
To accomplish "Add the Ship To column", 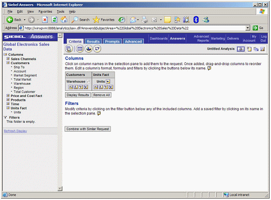I will [19, 67].
